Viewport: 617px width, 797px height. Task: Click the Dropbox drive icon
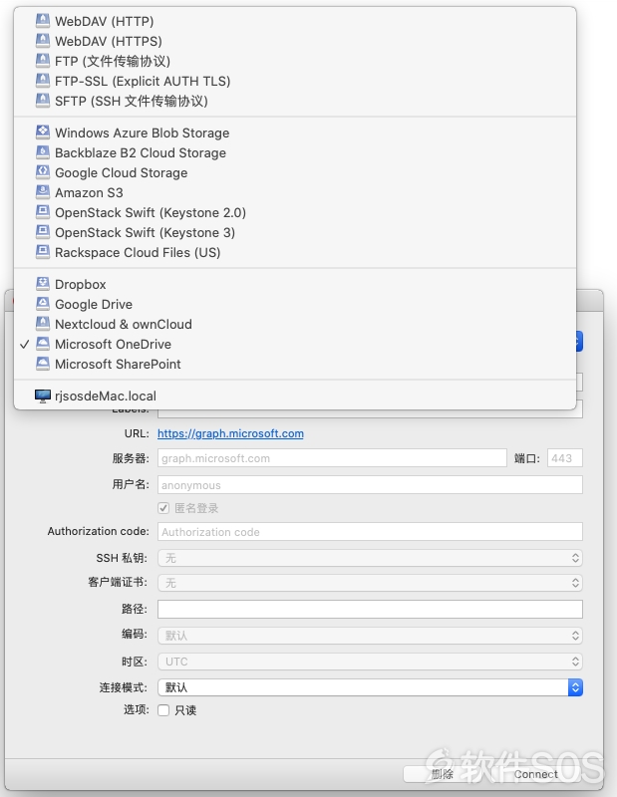pos(43,284)
